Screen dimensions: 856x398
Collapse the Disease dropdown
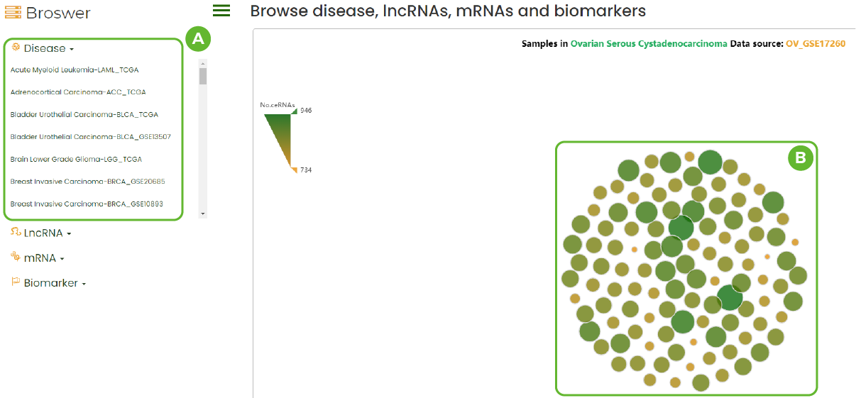[x=48, y=49]
